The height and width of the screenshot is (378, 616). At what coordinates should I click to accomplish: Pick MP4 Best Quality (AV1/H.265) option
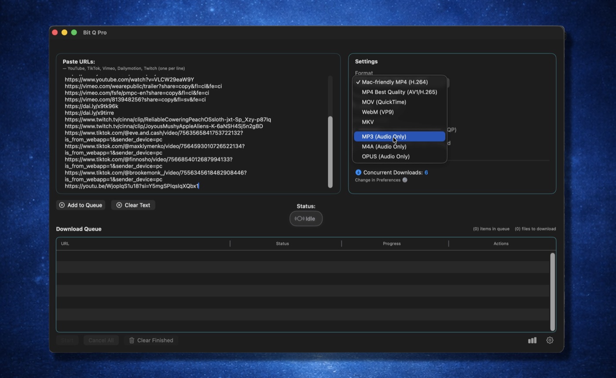400,92
